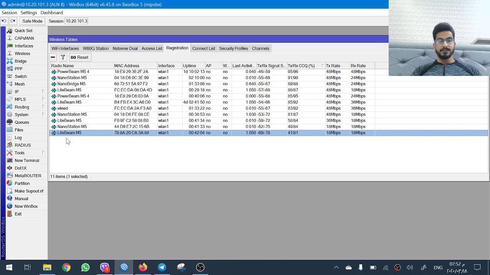Open the Session menu
The width and height of the screenshot is (490, 275).
point(9,13)
